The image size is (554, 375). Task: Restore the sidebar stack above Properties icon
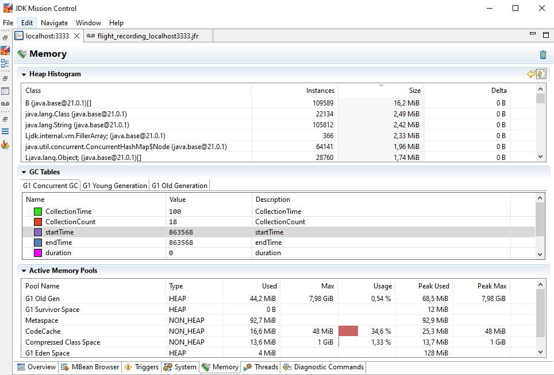[5, 78]
